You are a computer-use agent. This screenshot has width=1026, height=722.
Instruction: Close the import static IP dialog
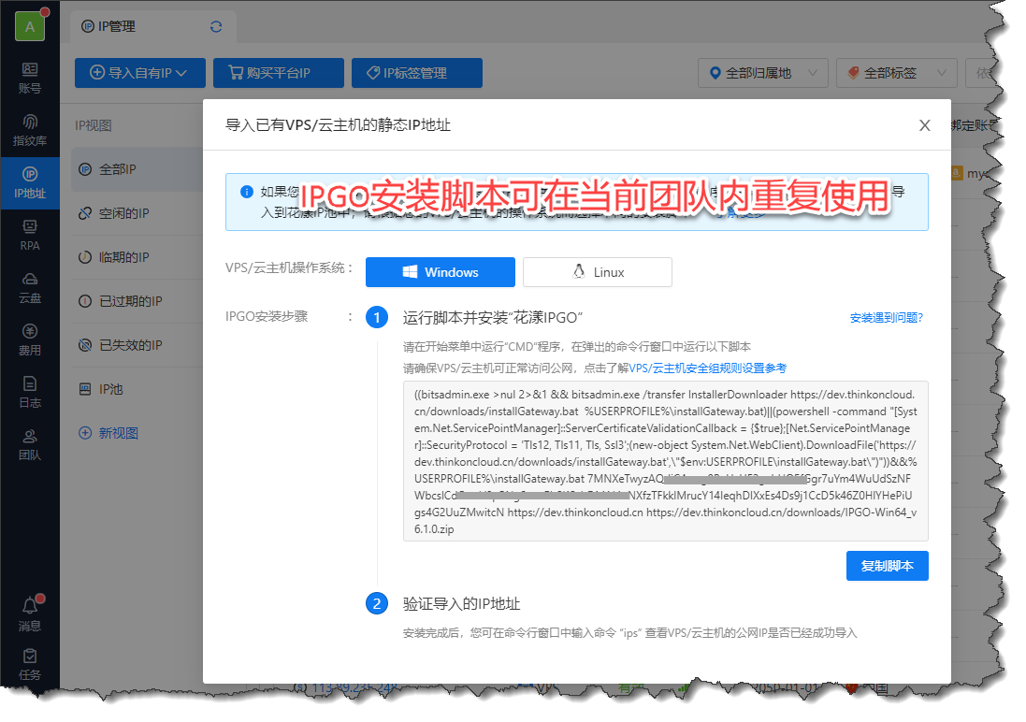pyautogui.click(x=924, y=125)
